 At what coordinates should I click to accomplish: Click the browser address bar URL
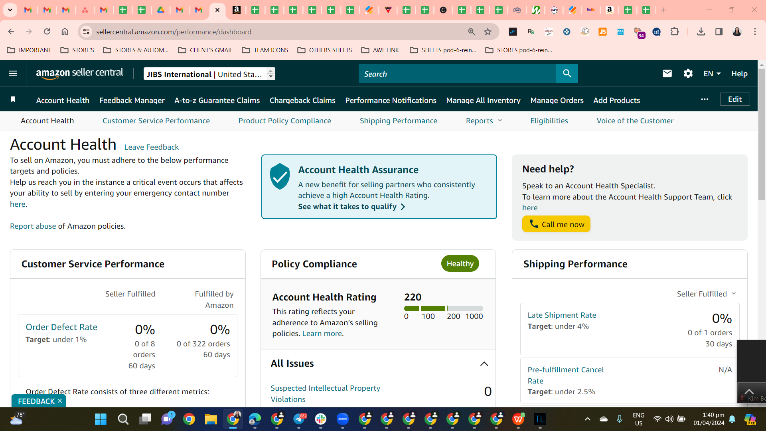point(174,32)
